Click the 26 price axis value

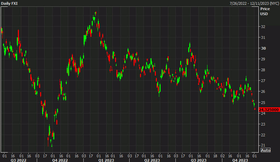tap(263, 91)
